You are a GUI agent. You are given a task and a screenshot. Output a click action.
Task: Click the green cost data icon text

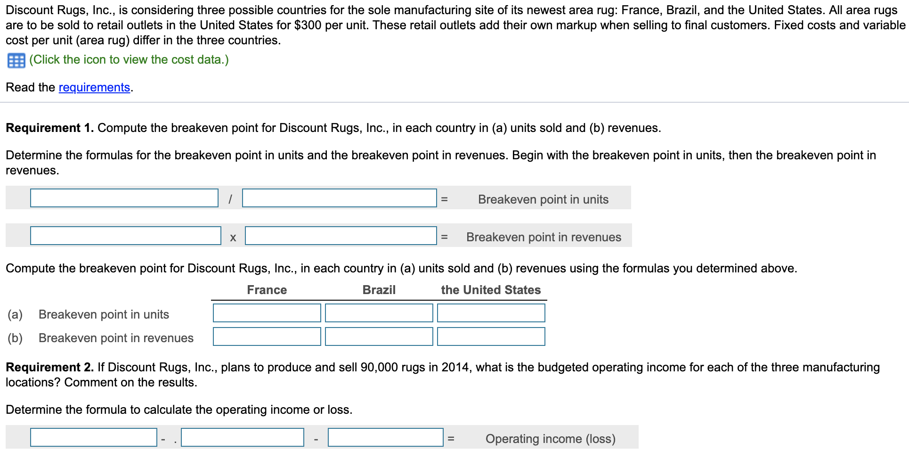(128, 59)
